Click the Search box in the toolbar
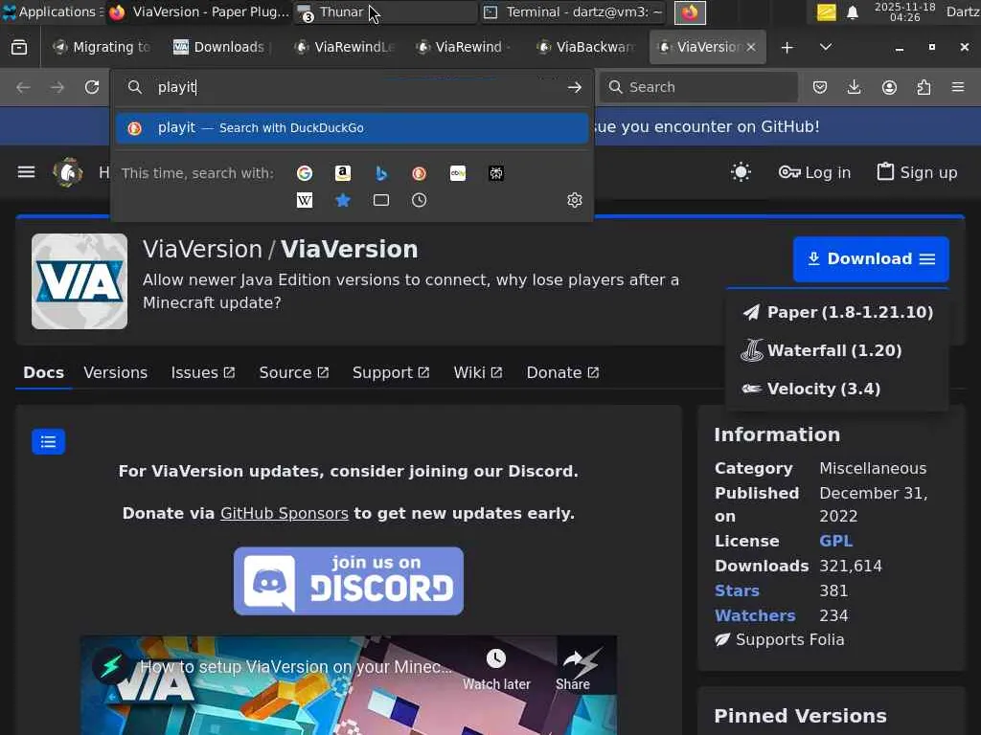Image resolution: width=981 pixels, height=735 pixels. 698,87
